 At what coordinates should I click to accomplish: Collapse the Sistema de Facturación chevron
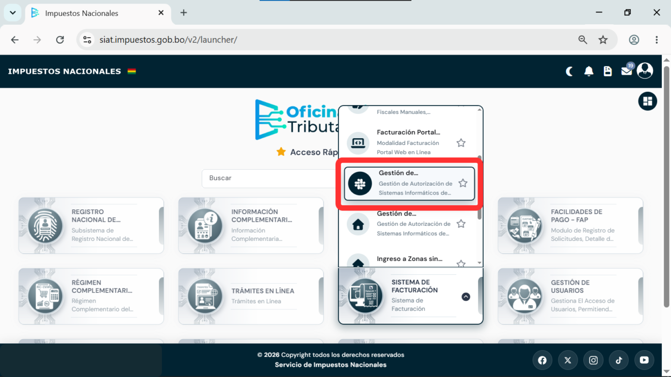[466, 297]
